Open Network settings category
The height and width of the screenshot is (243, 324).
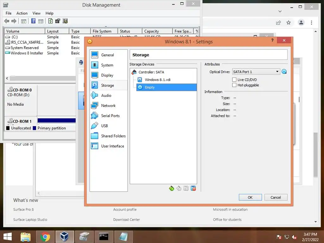click(x=109, y=106)
